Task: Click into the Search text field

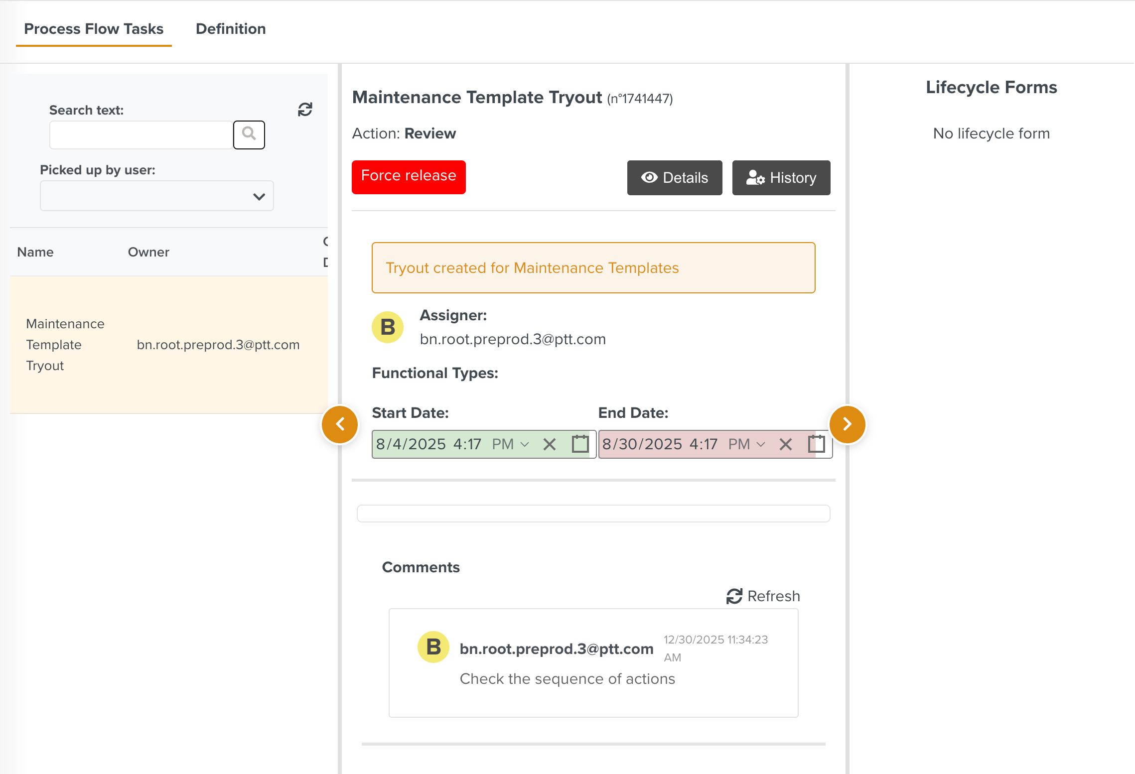Action: pos(141,134)
